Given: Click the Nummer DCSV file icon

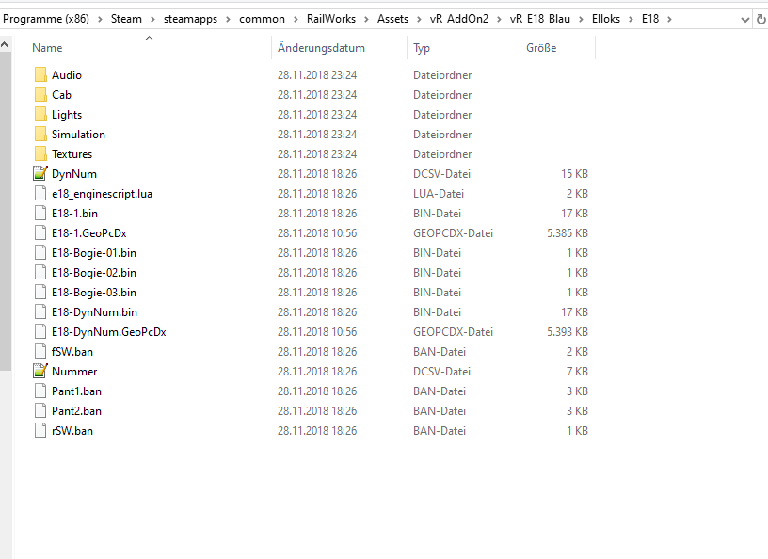Looking at the screenshot, I should pyautogui.click(x=40, y=372).
